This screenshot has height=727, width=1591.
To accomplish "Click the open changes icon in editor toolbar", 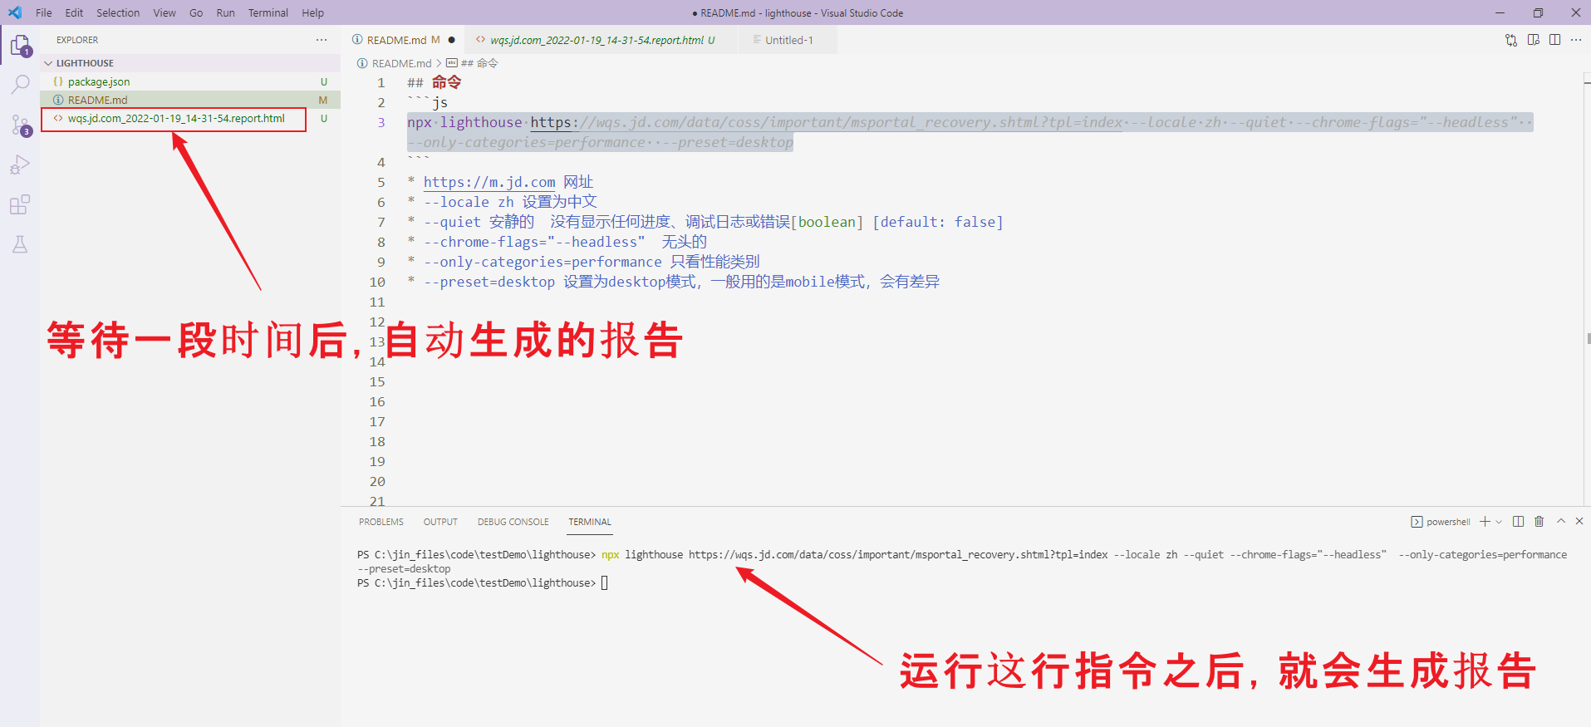I will tap(1511, 40).
